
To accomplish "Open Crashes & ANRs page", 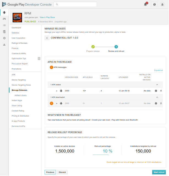I will [19, 53].
